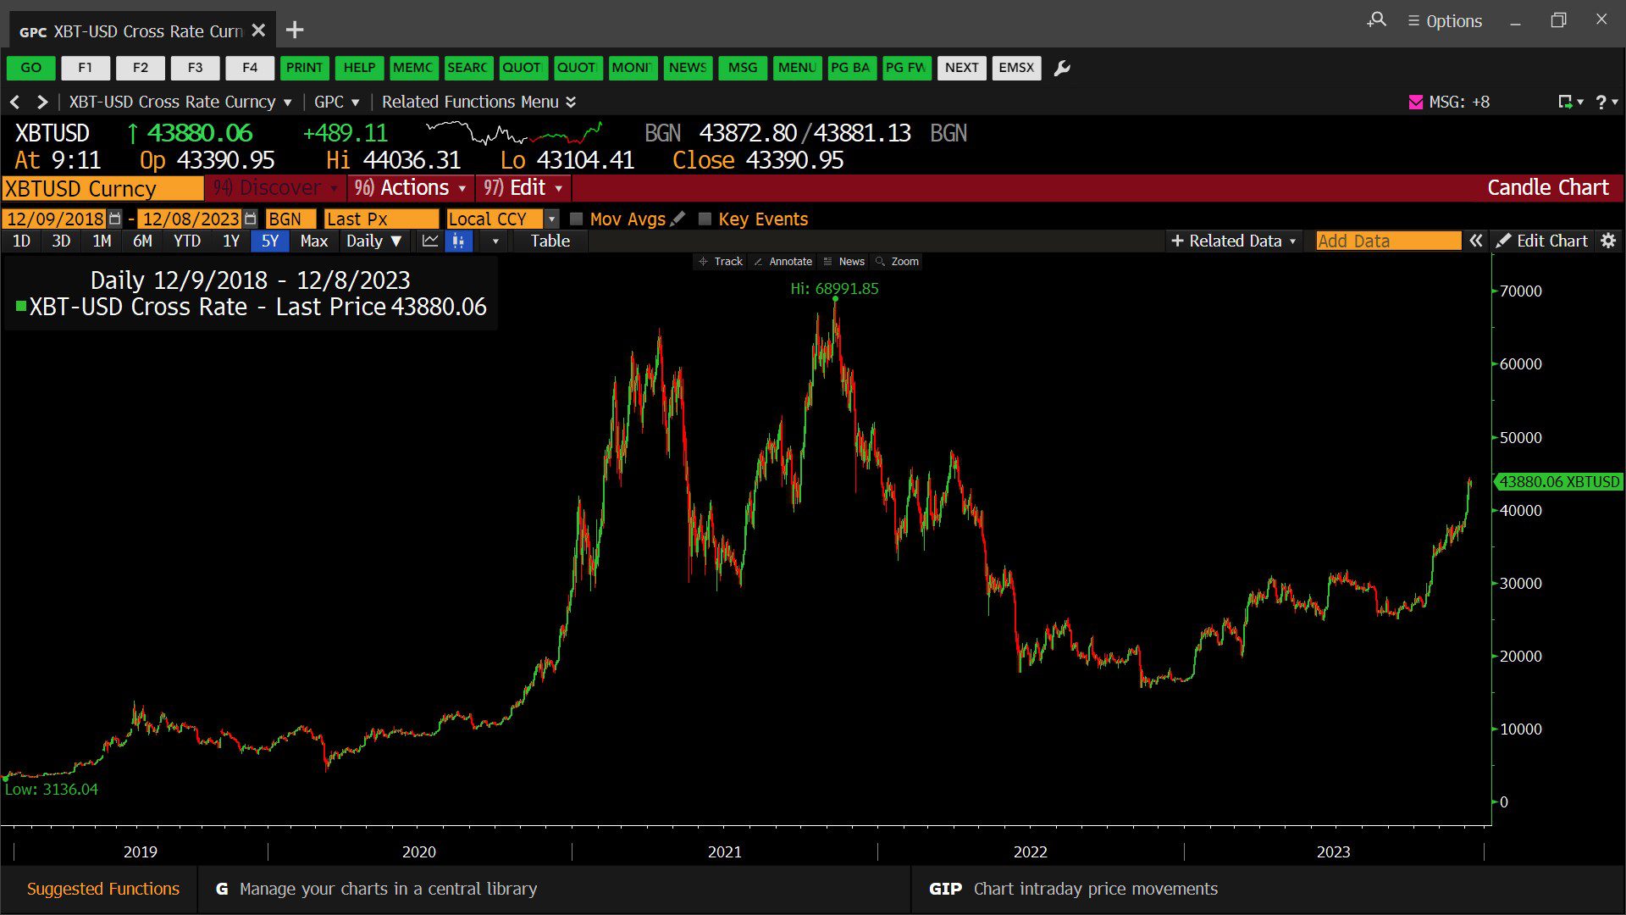This screenshot has height=915, width=1626.
Task: Open start date calendar picker icon
Action: (x=115, y=219)
